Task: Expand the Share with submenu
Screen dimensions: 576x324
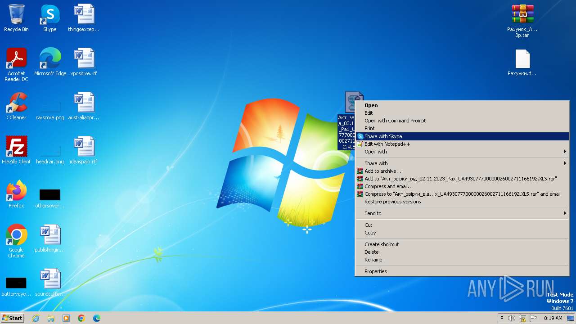Action: [x=462, y=163]
